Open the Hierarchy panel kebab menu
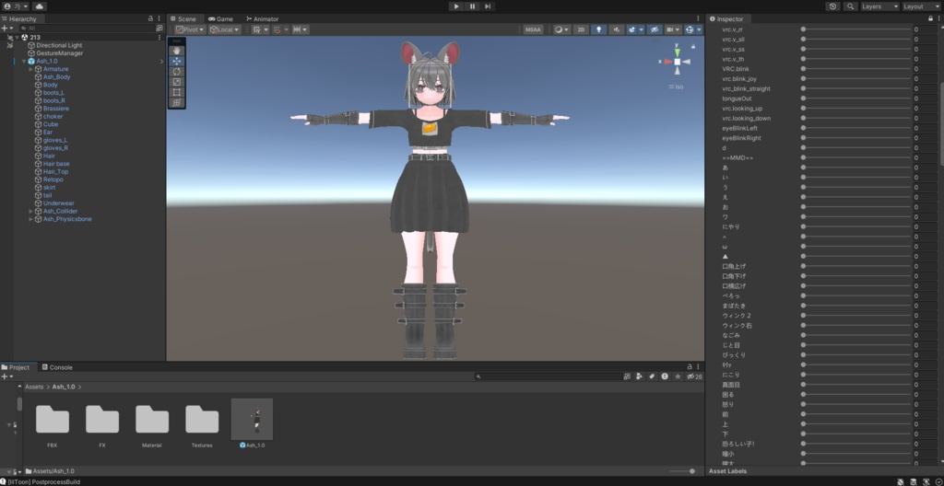The width and height of the screenshot is (944, 486). pos(159,18)
